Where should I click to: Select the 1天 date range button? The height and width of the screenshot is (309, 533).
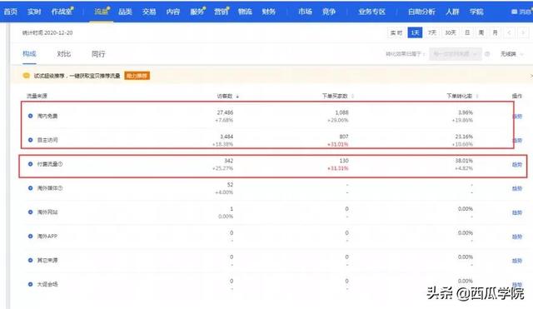(415, 32)
